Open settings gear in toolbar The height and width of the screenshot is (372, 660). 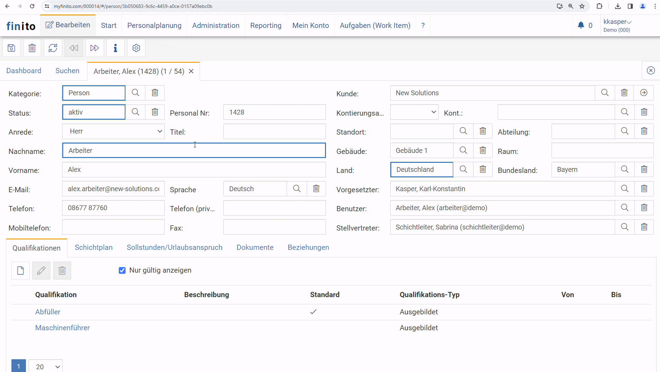point(136,48)
